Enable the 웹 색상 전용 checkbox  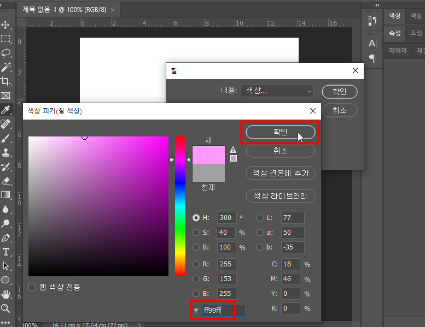click(x=32, y=287)
